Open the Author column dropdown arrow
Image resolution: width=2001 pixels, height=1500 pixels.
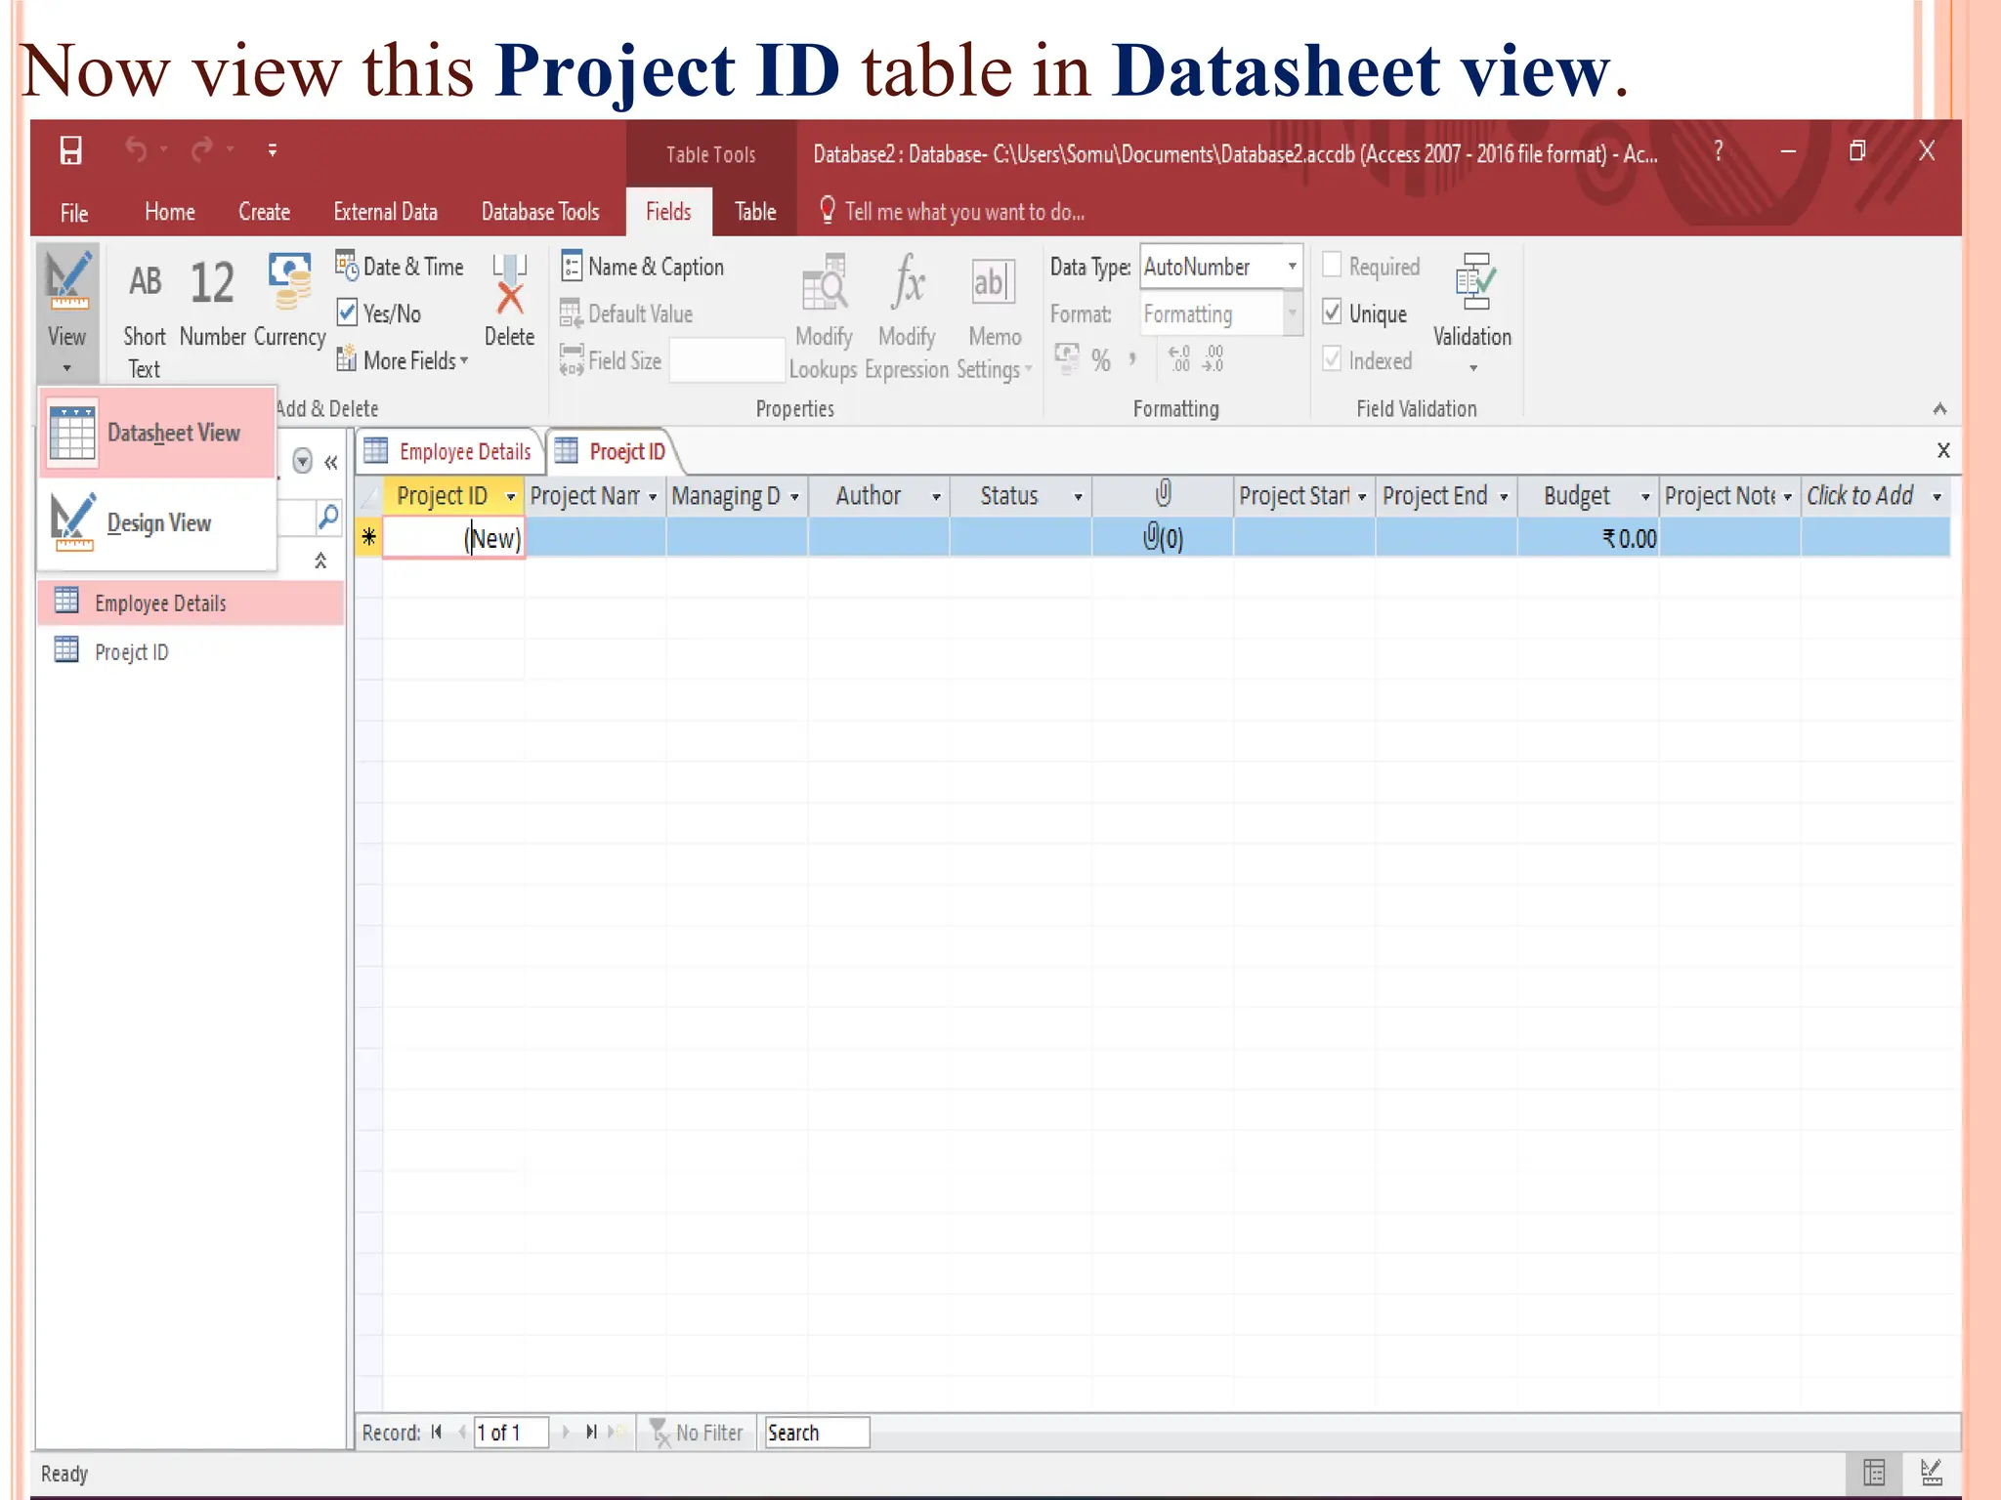pos(936,497)
